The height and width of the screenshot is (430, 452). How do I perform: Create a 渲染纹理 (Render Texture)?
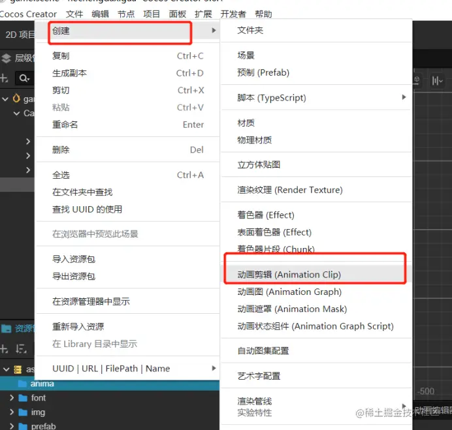click(316, 190)
